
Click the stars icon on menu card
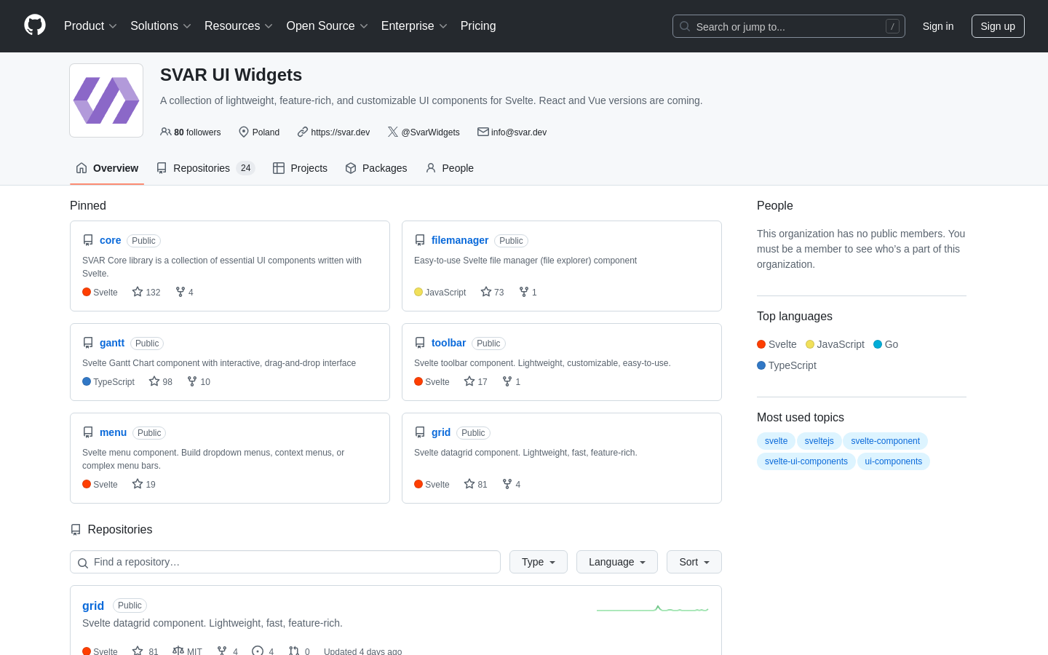tap(138, 484)
